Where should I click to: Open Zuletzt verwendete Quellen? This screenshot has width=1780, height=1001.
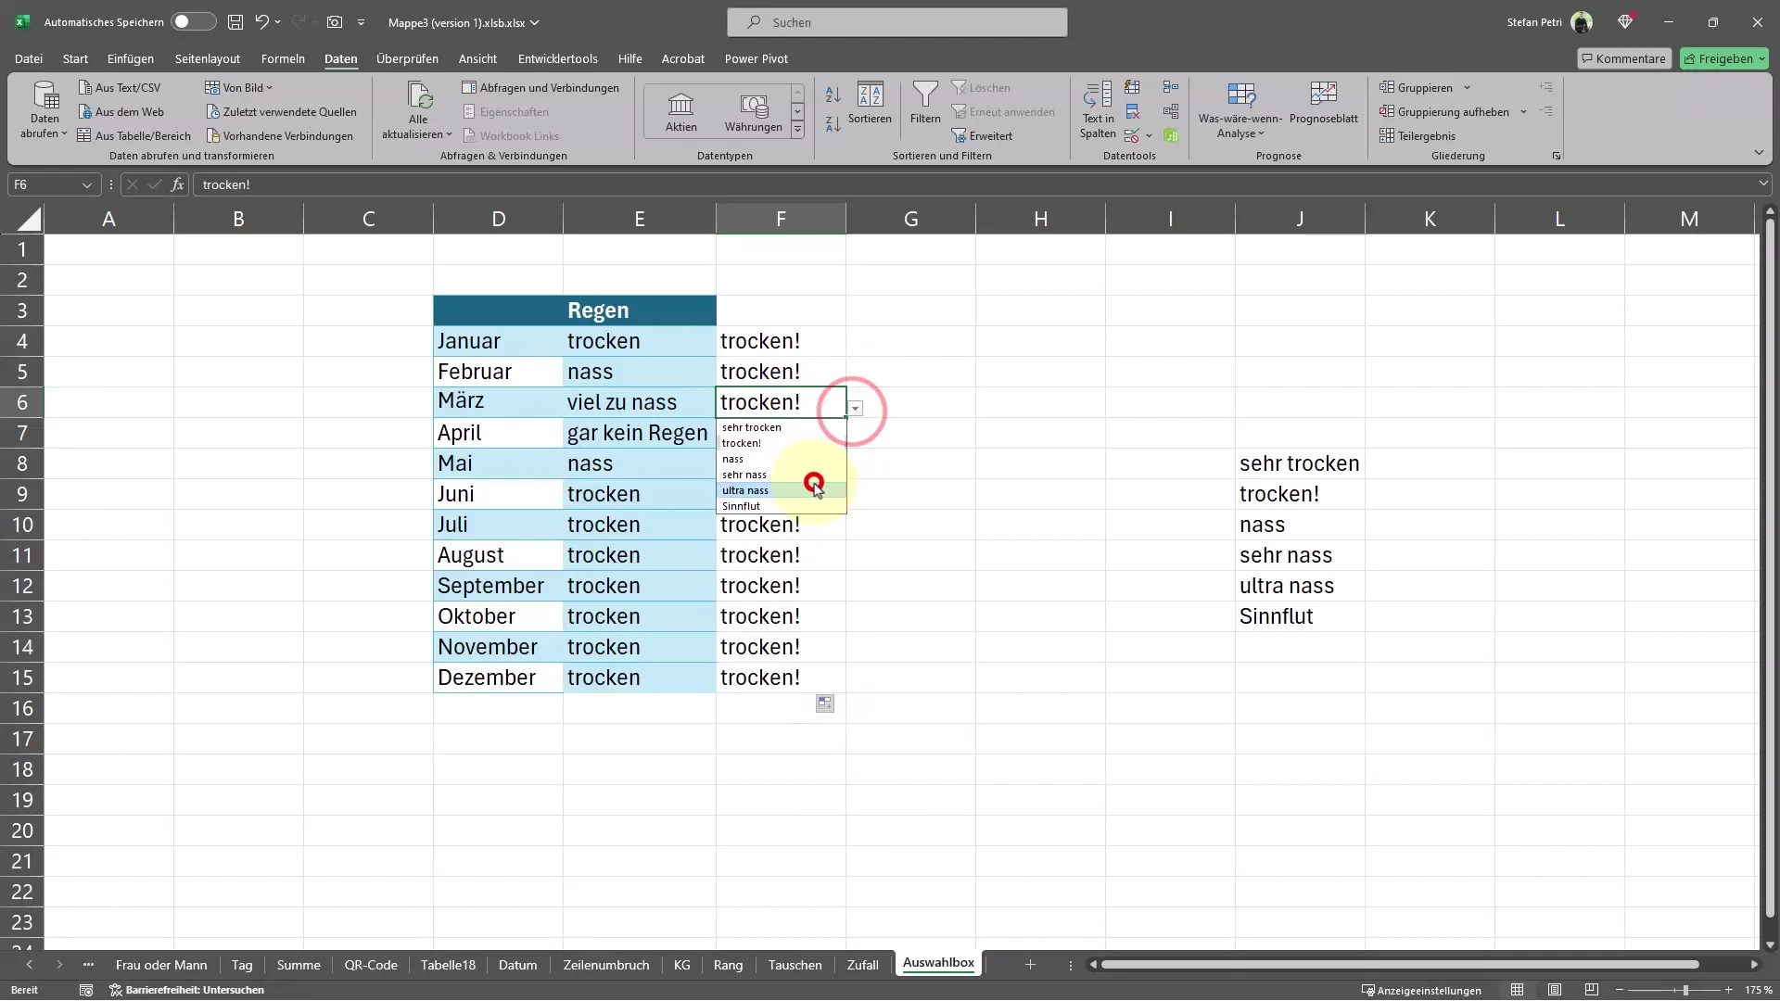click(282, 112)
